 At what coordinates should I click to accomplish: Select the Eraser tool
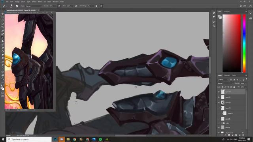coord(3,48)
